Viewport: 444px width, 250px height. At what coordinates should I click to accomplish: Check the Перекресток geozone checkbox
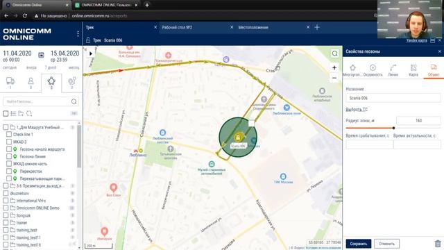pyautogui.click(x=9, y=172)
